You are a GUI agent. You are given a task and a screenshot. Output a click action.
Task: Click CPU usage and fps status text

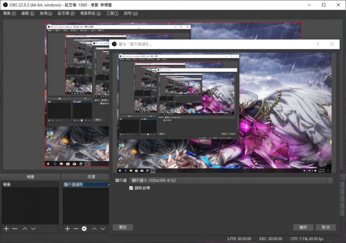(x=307, y=239)
